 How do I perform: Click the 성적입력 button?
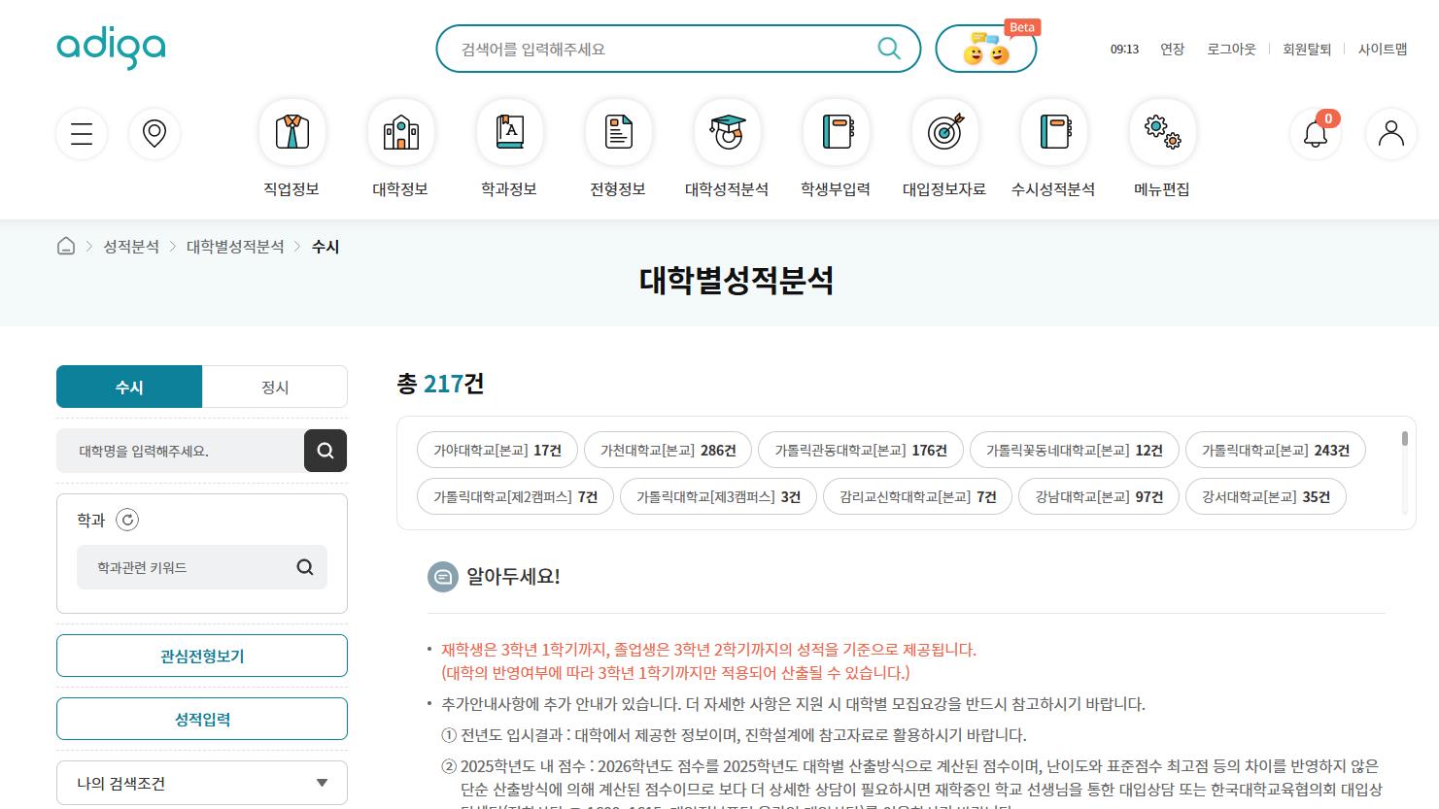pyautogui.click(x=202, y=720)
